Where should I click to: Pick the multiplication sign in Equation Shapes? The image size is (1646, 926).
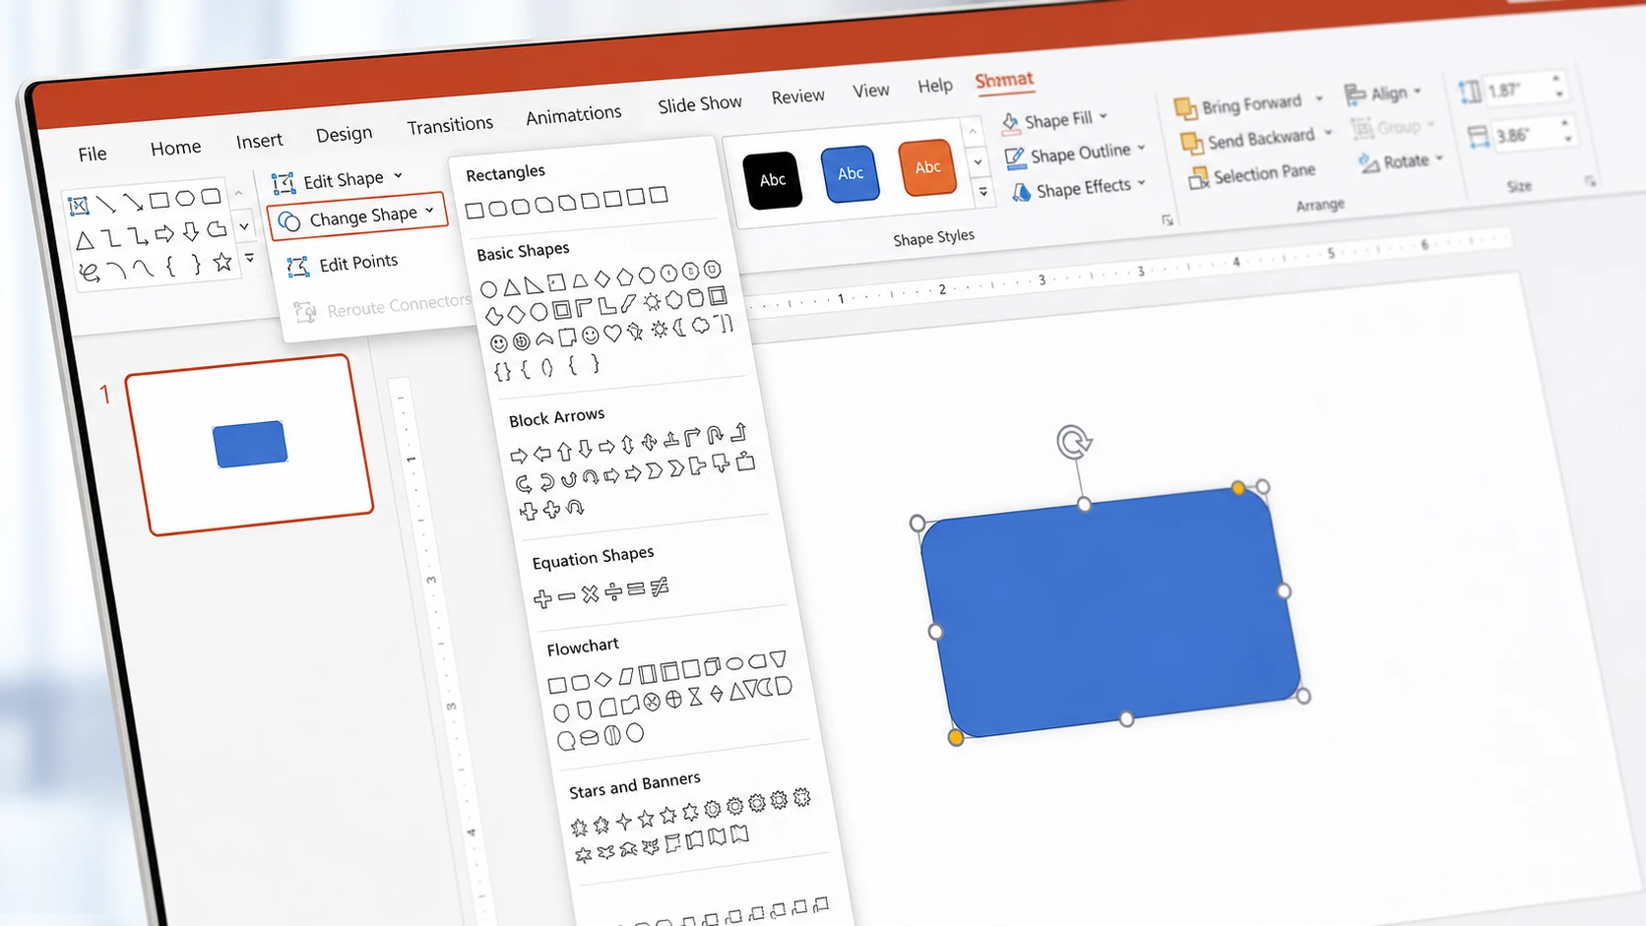pos(590,593)
